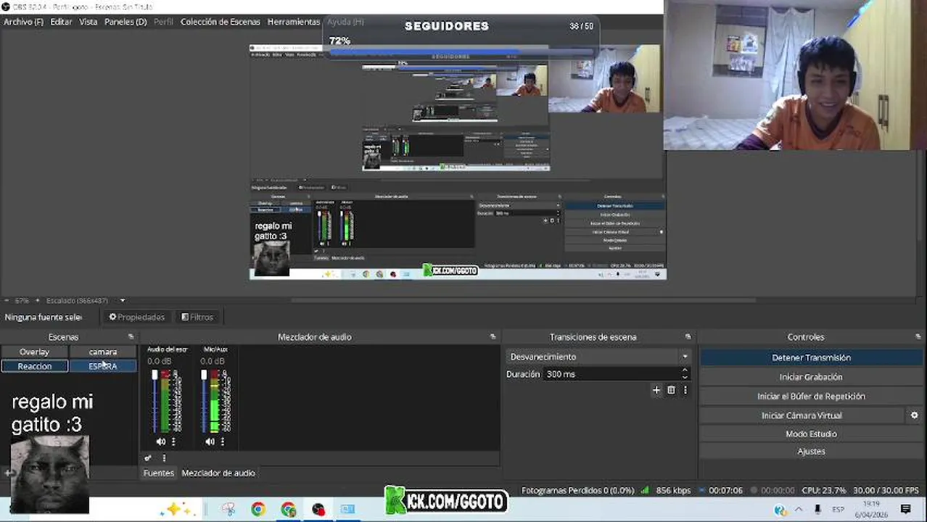Image resolution: width=927 pixels, height=522 pixels.
Task: Delete the transition using the trash icon
Action: point(671,390)
